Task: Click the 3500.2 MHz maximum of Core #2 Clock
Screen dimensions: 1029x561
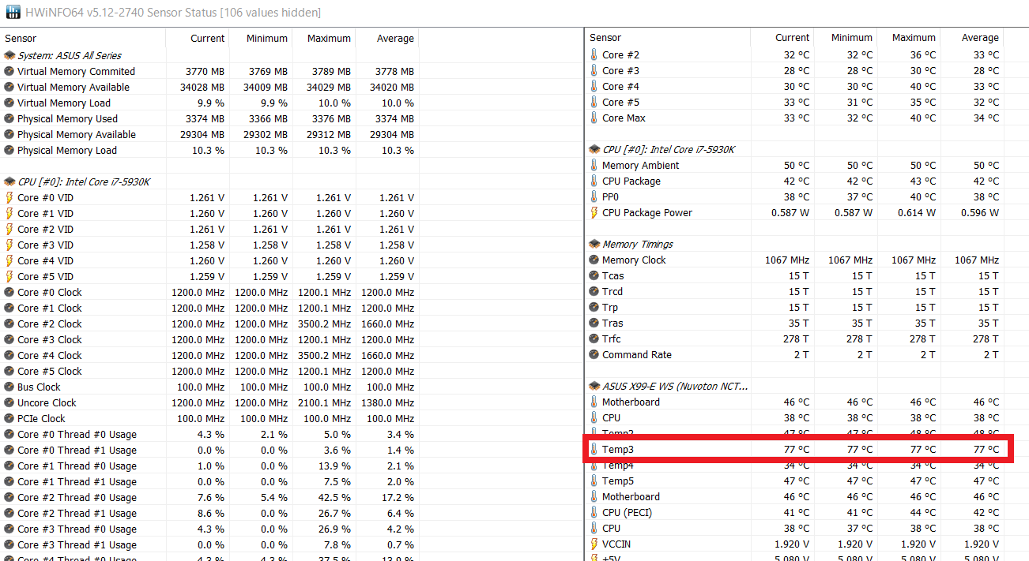Action: click(x=326, y=324)
